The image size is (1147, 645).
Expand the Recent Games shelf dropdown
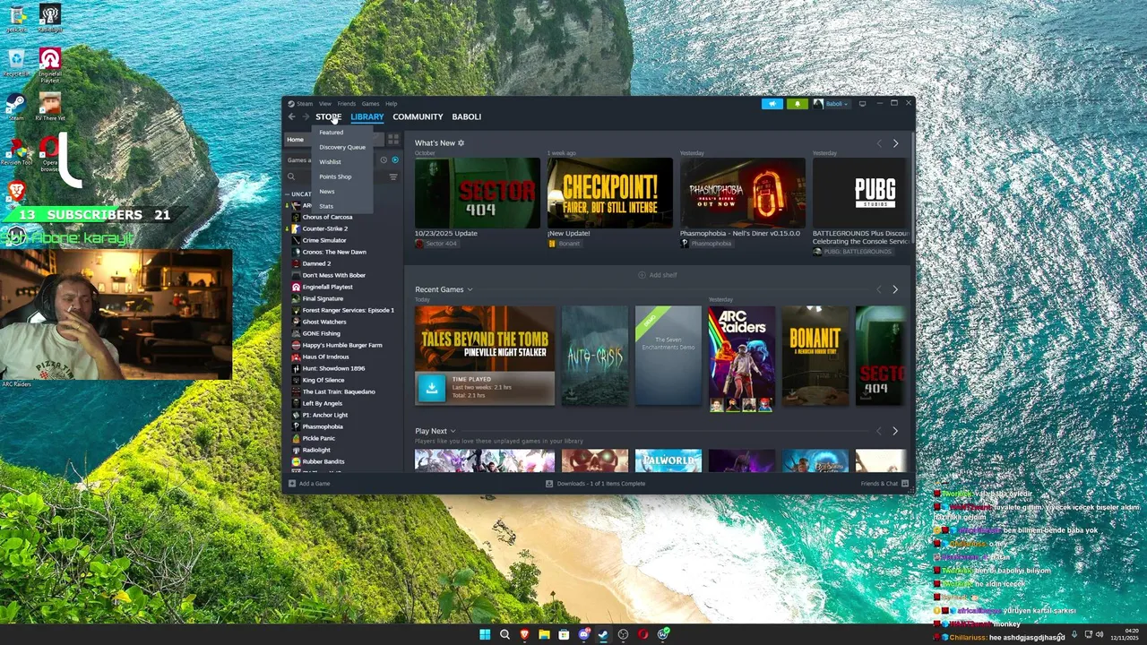470,289
